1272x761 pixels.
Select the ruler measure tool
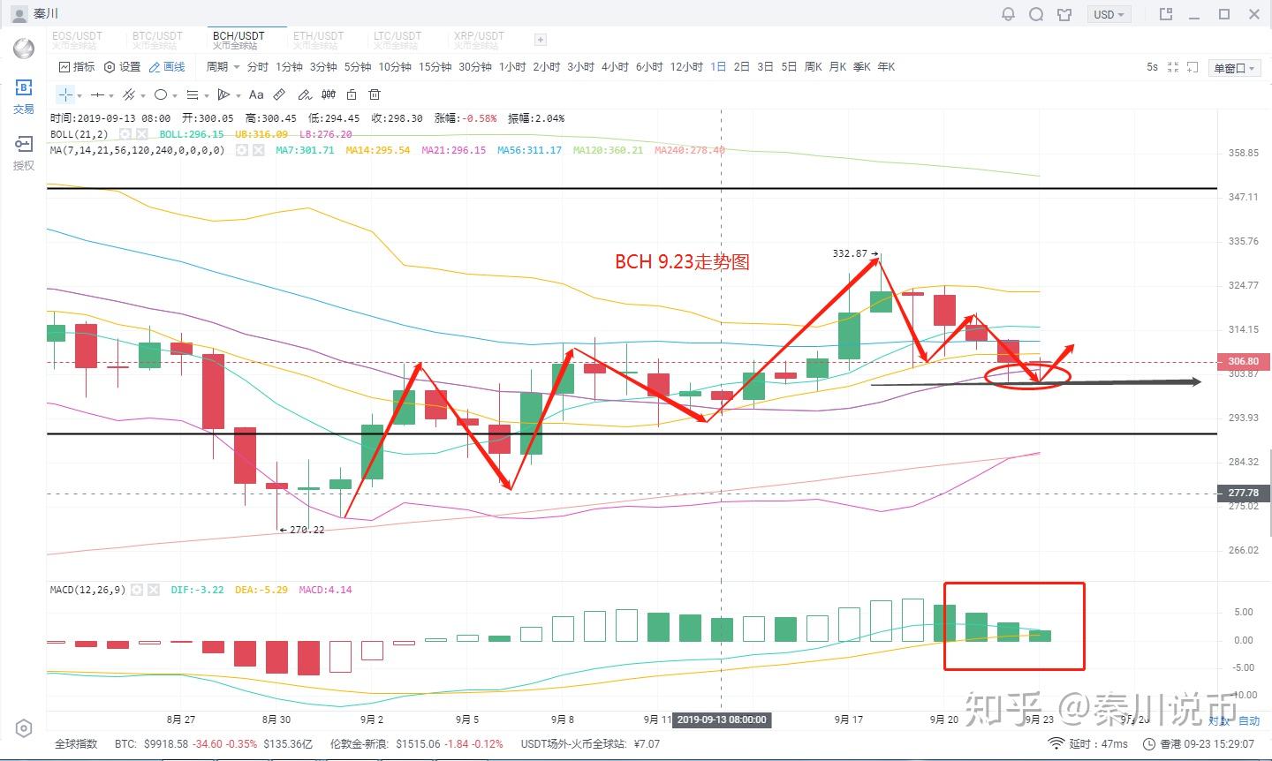[279, 94]
